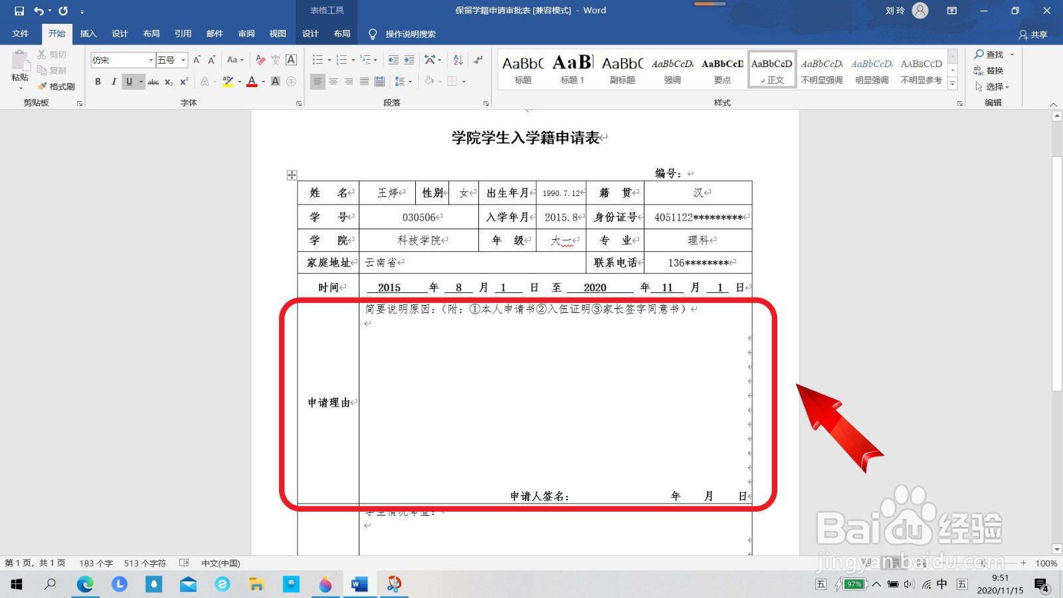Click the Replace (替换) button
Screen dimensions: 1063x598
989,70
